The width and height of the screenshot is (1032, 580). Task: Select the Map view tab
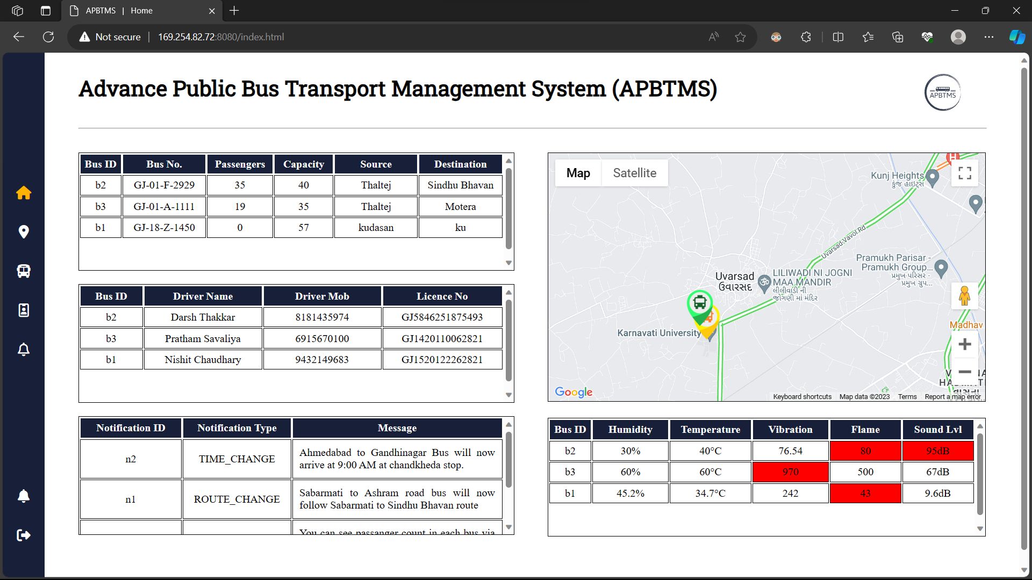click(x=578, y=173)
